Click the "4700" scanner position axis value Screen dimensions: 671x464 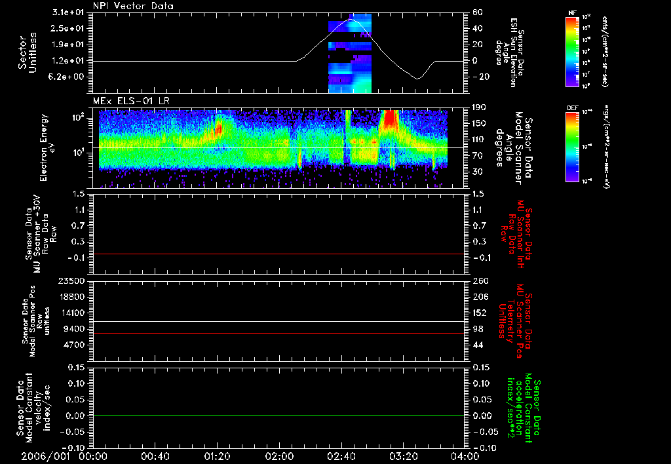[74, 345]
